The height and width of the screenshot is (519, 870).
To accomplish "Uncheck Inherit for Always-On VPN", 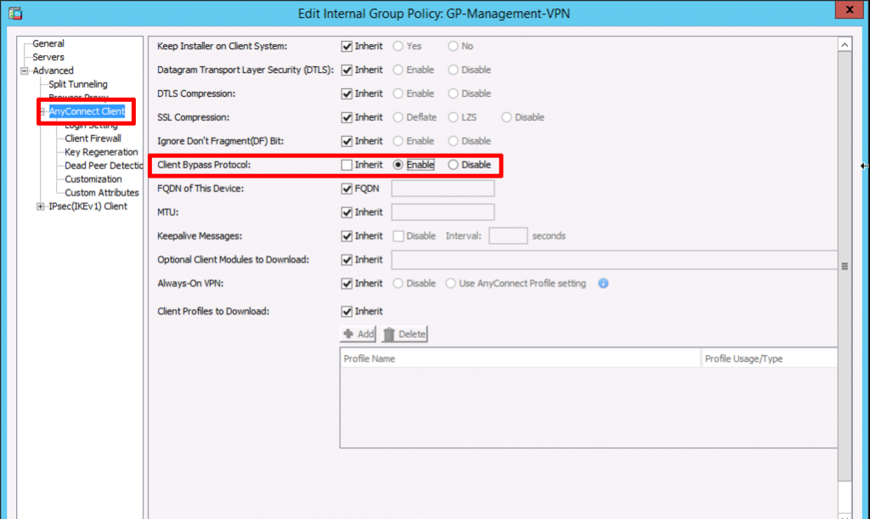I will tap(346, 283).
